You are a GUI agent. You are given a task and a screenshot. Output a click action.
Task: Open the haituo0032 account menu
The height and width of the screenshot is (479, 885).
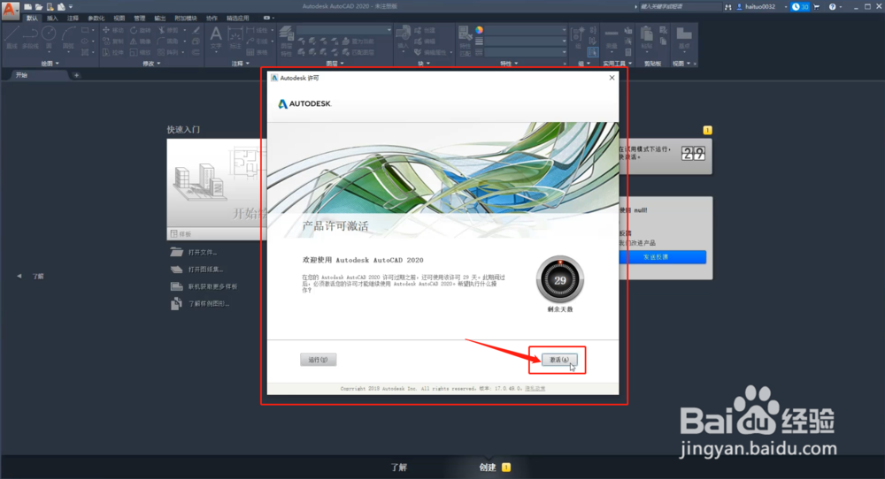760,7
